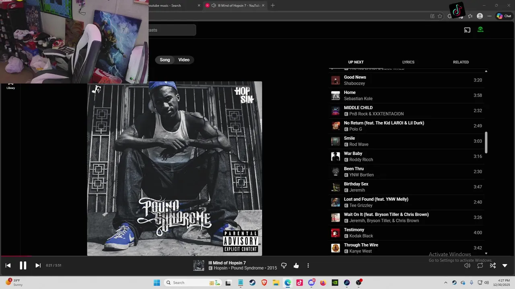Click the Through The Wire thumbnail
This screenshot has height=289, width=515.
pos(336,248)
